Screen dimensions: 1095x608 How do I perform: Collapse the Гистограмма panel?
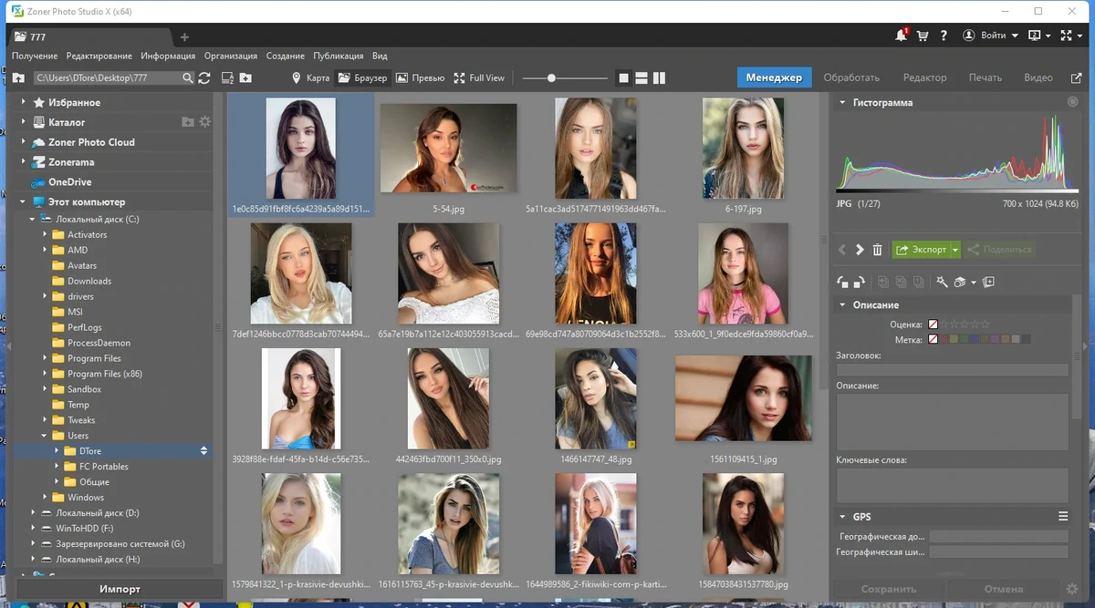[x=842, y=103]
